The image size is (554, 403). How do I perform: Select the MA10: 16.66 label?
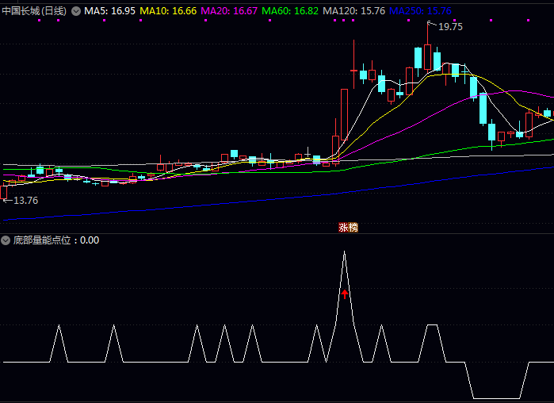pyautogui.click(x=168, y=11)
